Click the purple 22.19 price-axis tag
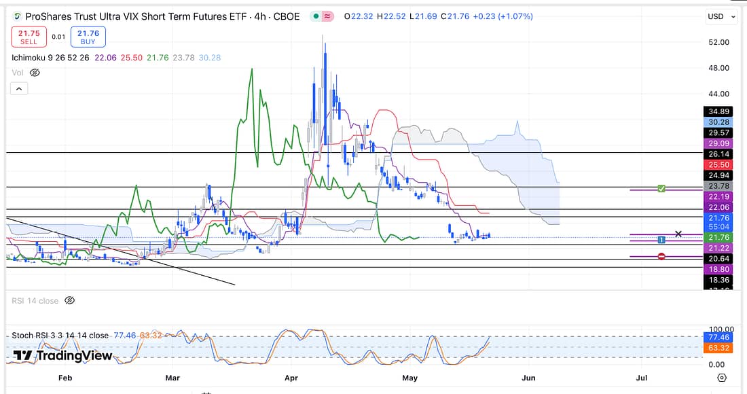747x394 pixels. (x=719, y=197)
